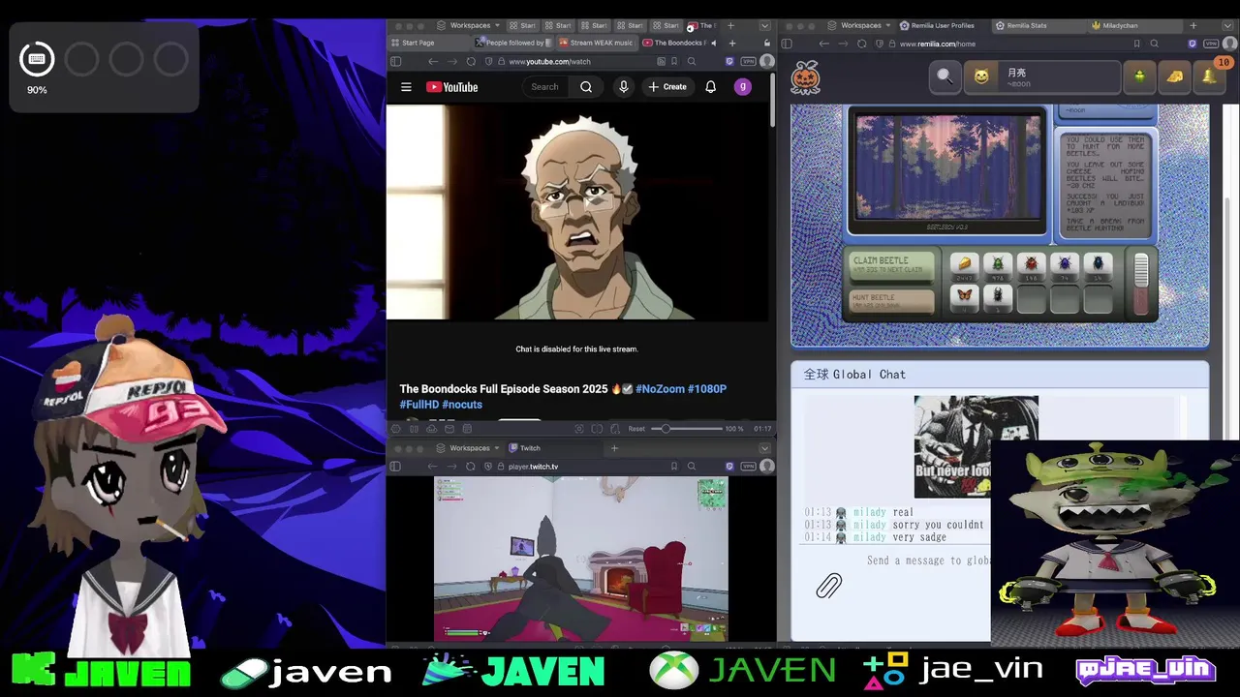Click the VPN badge in YouTube window

click(748, 61)
